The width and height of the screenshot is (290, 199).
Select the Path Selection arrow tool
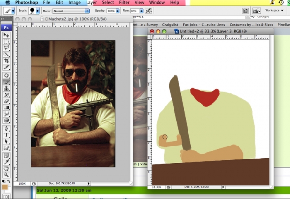6,141
